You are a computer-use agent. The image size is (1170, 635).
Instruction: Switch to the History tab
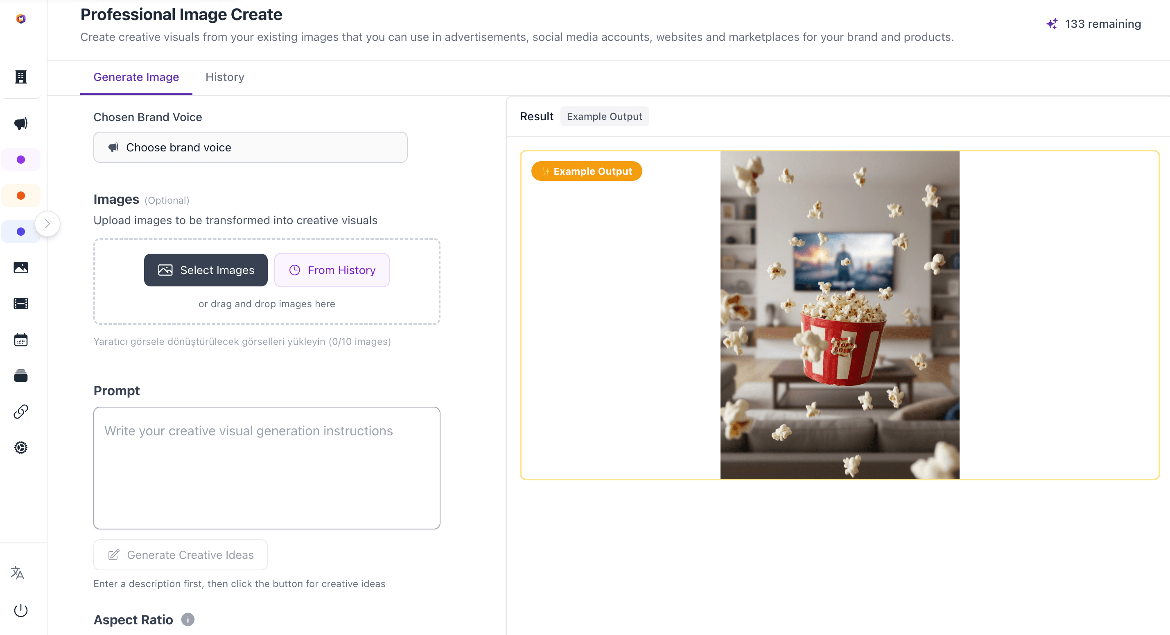224,77
